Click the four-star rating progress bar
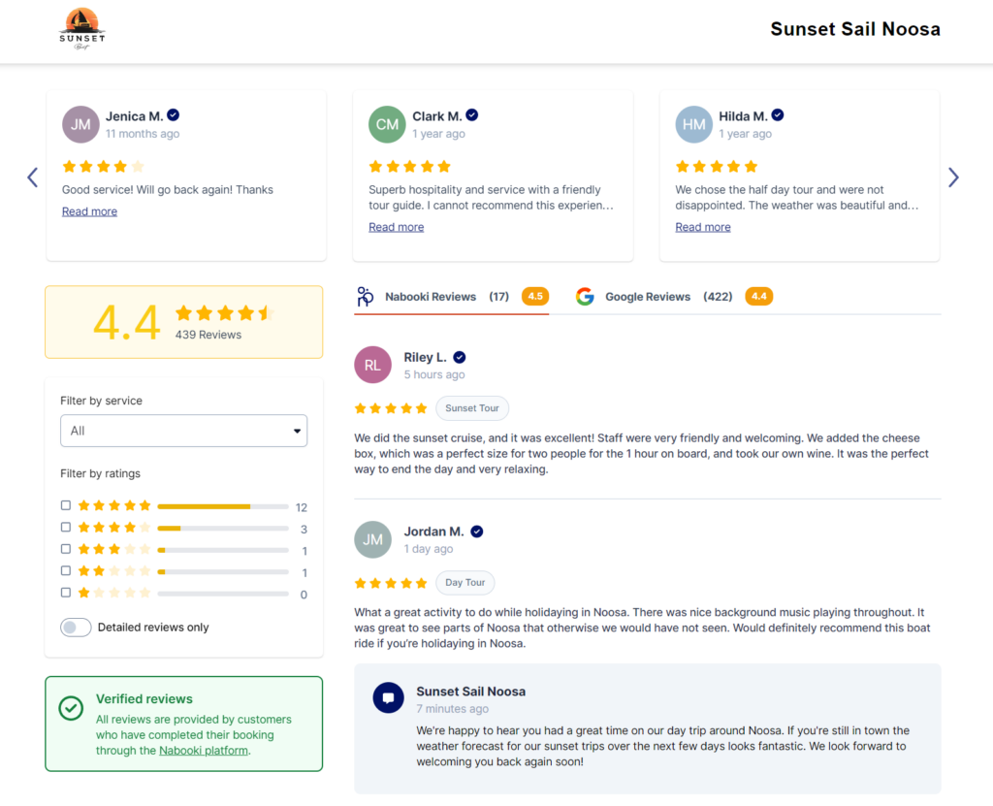Screen dimensions: 993x806 pos(223,529)
